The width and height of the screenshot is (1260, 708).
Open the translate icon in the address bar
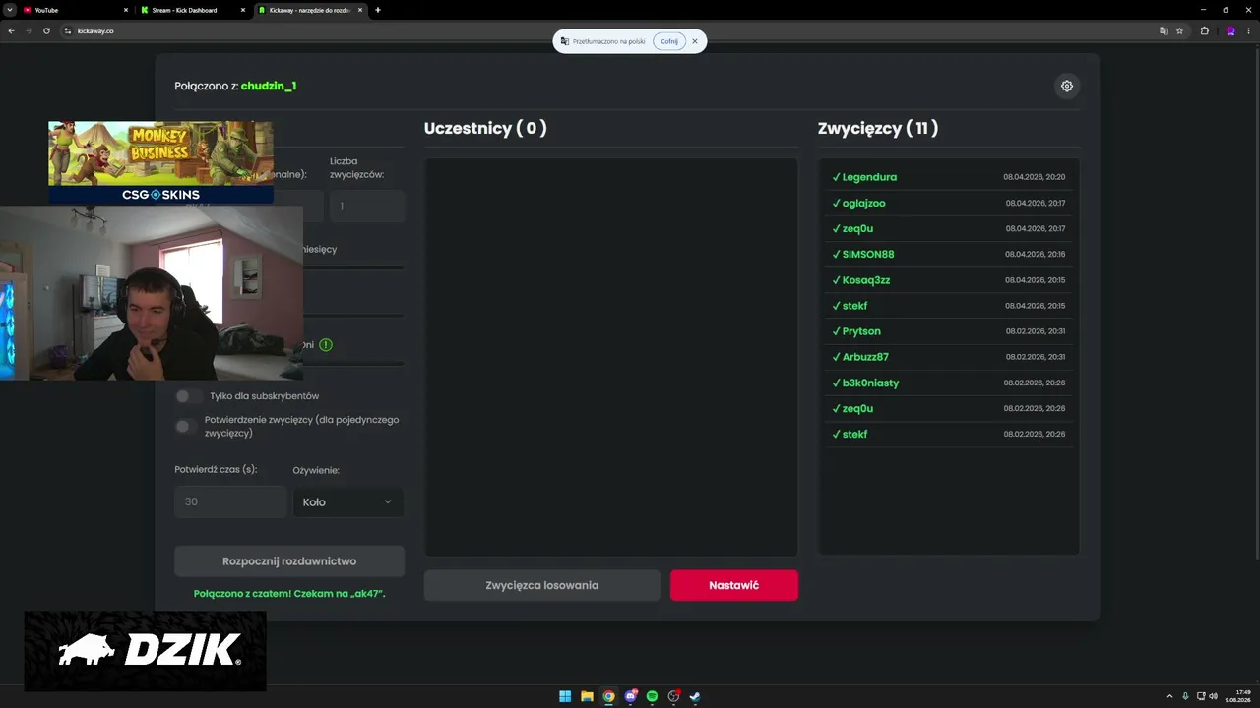click(1164, 30)
